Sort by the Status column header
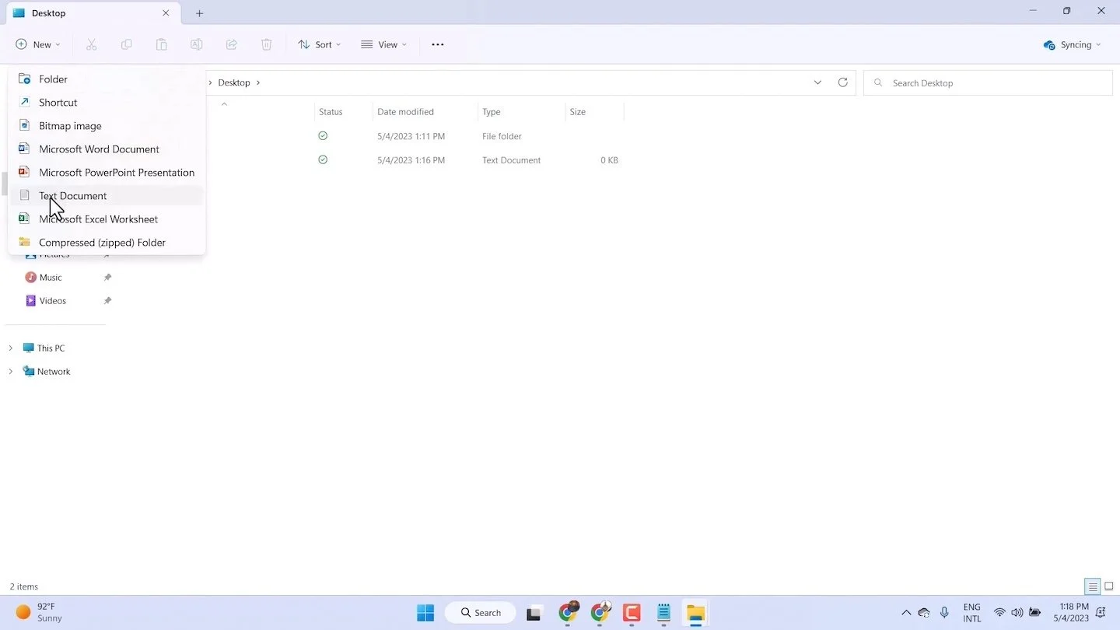The image size is (1120, 630). (x=344, y=112)
